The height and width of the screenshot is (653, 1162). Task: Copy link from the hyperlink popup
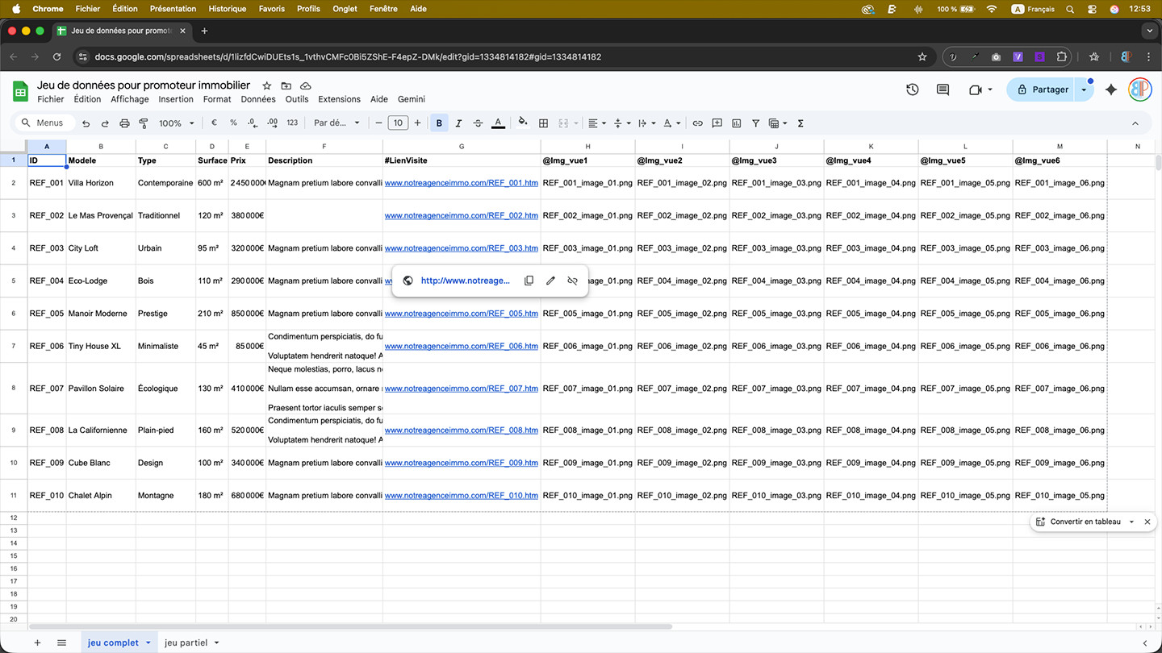click(x=529, y=281)
